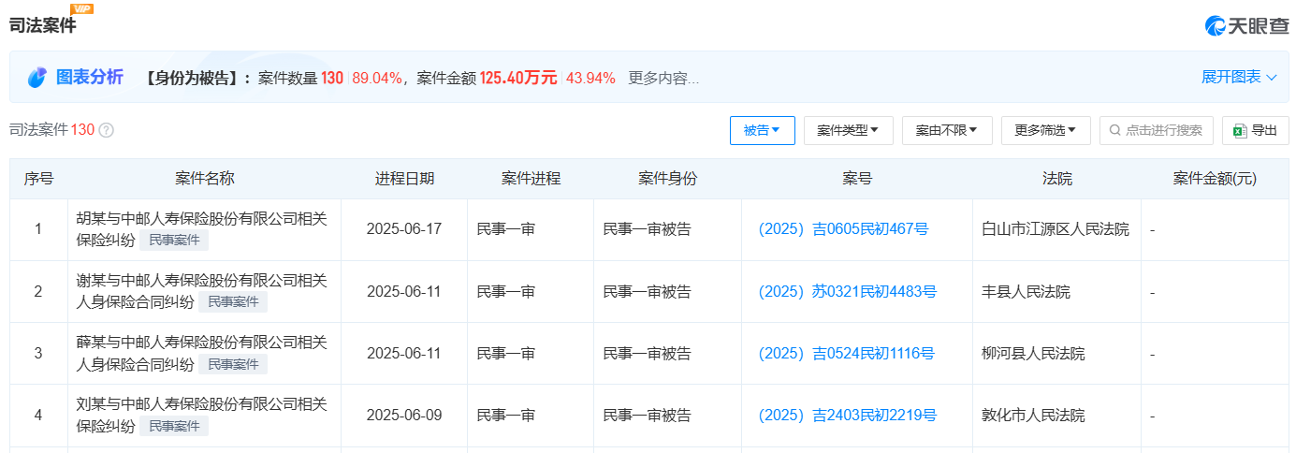Click 白山市江源区人民法院 court cell
The image size is (1296, 453).
point(1055,229)
